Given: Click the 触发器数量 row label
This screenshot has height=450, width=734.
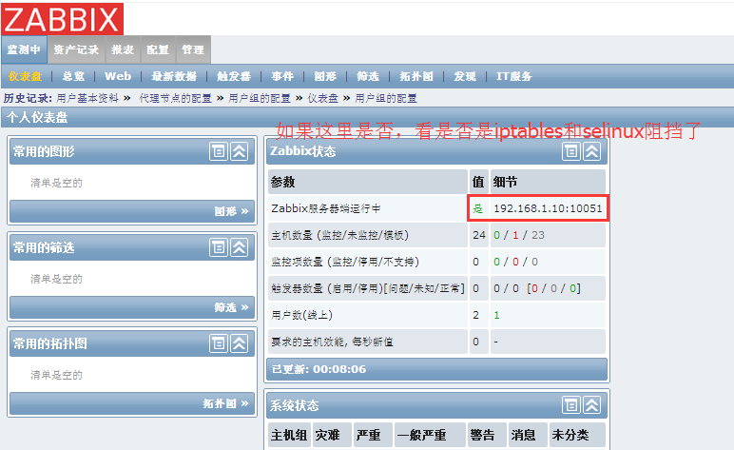Looking at the screenshot, I should (367, 288).
